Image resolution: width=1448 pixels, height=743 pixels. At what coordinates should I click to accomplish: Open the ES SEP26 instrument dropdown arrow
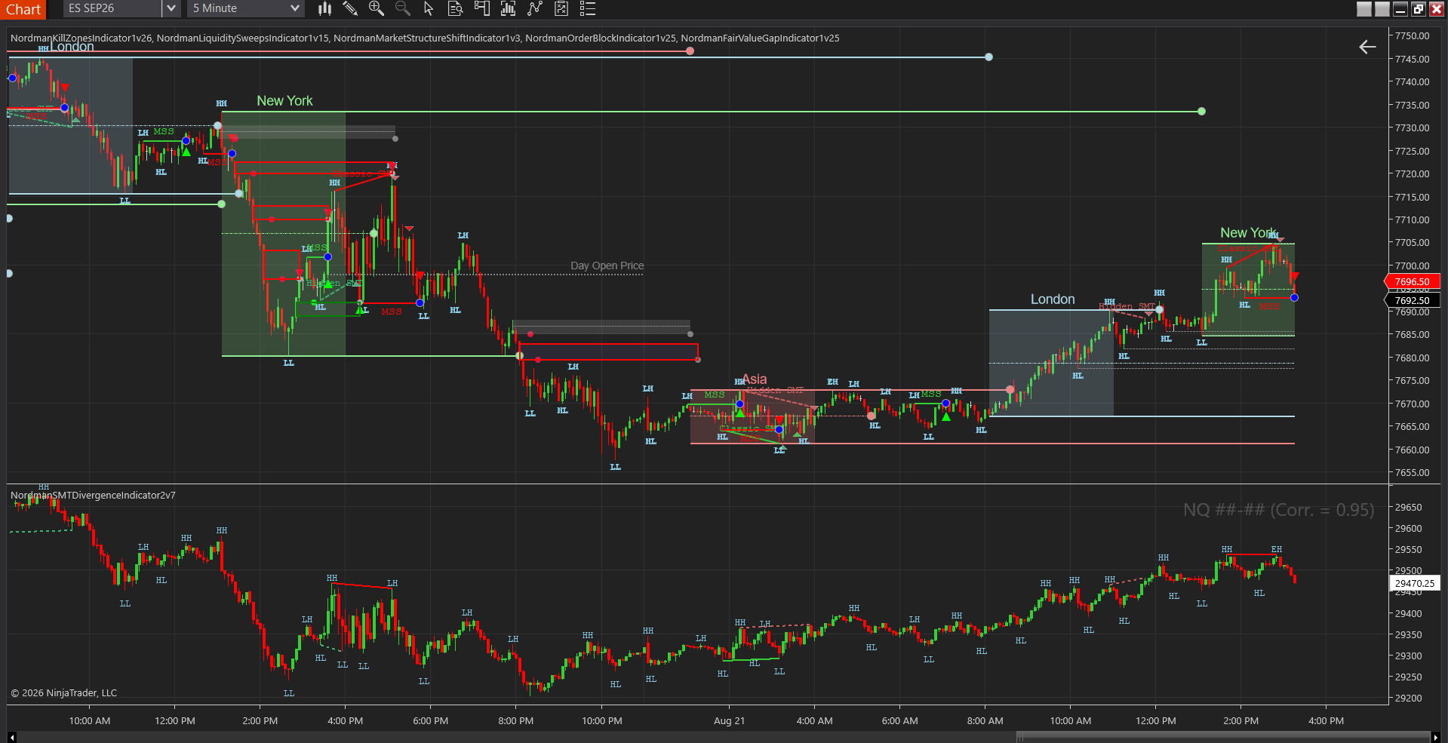171,8
